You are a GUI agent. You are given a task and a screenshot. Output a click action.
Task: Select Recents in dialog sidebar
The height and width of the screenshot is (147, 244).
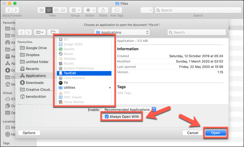(x=29, y=69)
